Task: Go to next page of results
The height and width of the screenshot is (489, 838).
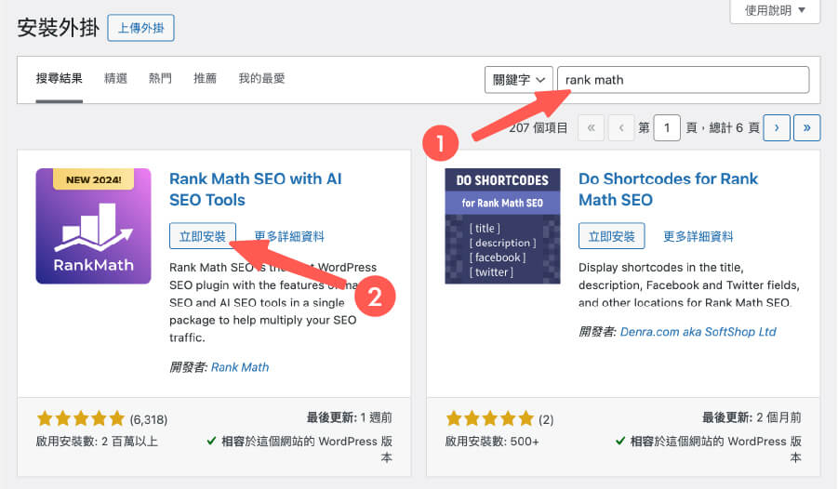Action: point(777,127)
